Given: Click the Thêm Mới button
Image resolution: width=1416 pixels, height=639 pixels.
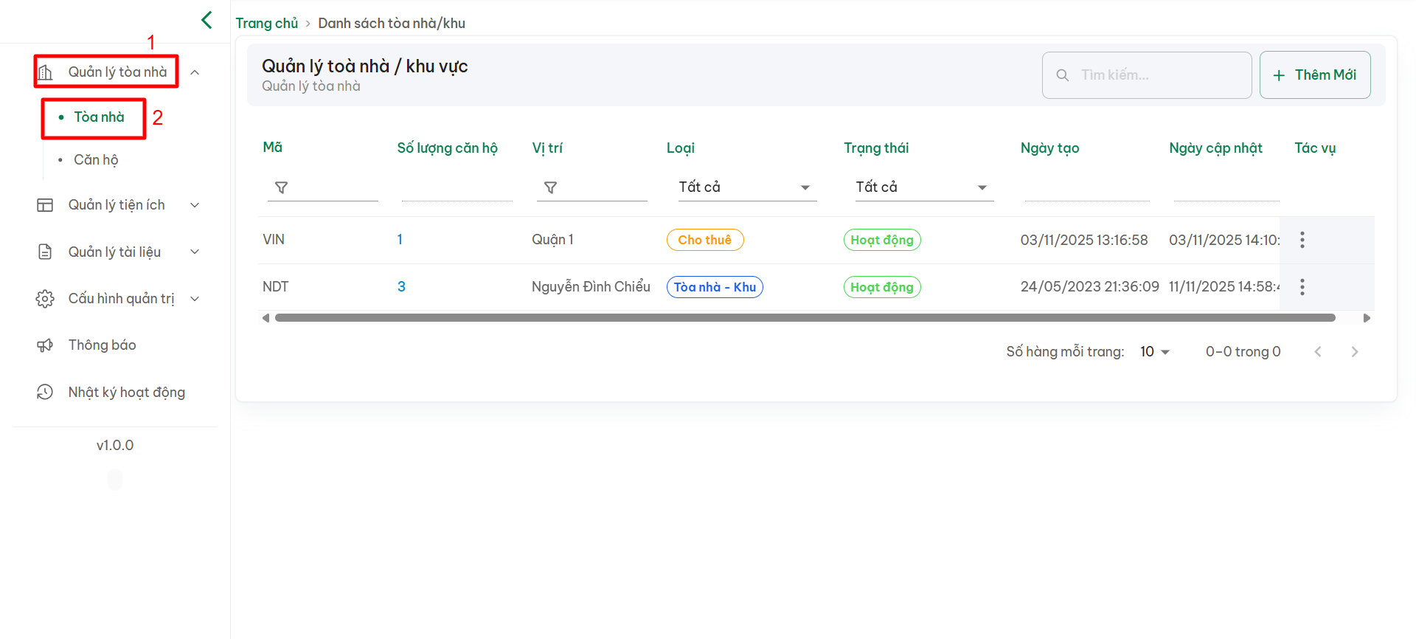Looking at the screenshot, I should [x=1314, y=75].
